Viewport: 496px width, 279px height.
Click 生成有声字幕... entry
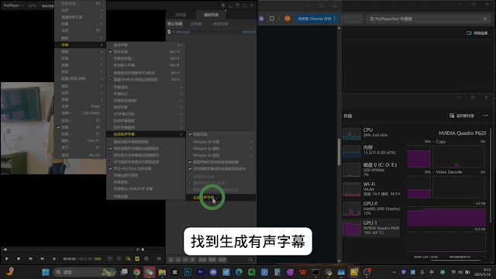tap(221, 198)
